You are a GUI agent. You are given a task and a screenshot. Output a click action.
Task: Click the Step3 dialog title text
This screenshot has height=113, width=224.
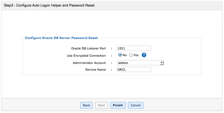49,5
